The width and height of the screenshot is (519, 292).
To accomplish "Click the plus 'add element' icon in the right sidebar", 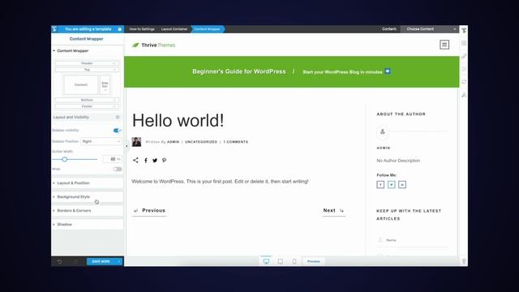I will pyautogui.click(x=464, y=43).
